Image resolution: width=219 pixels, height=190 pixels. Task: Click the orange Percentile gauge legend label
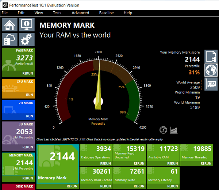click(x=98, y=124)
